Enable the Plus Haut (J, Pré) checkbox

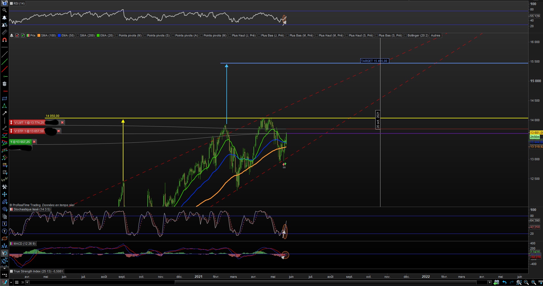coord(230,35)
